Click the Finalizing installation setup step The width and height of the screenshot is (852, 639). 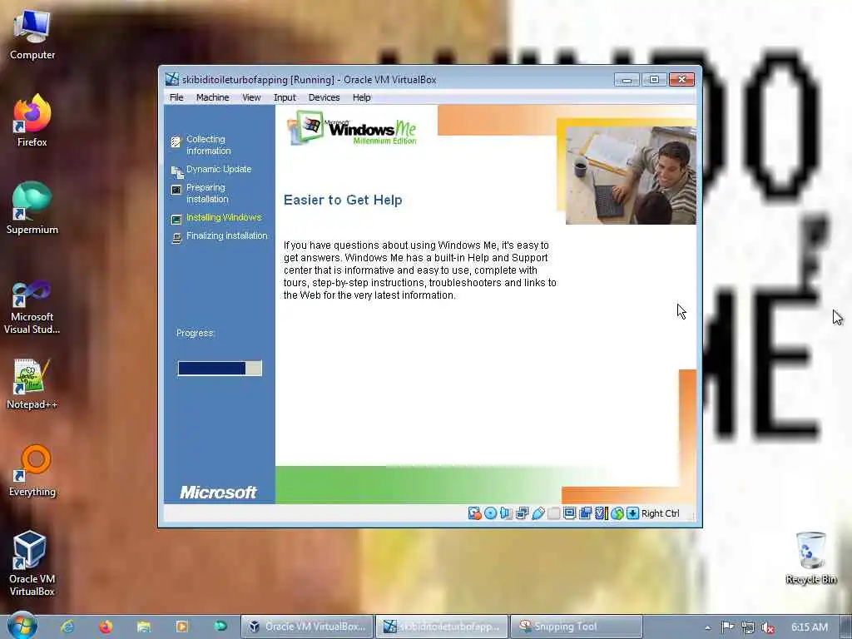pyautogui.click(x=226, y=235)
